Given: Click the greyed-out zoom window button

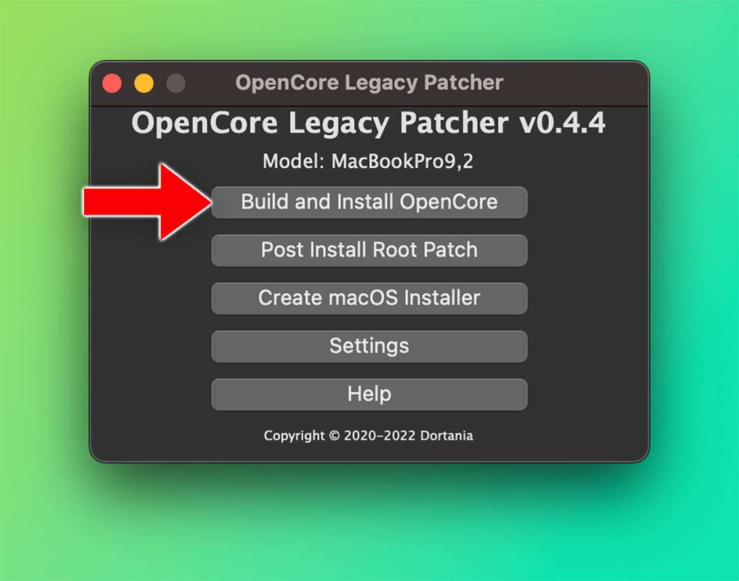Looking at the screenshot, I should pos(176,83).
